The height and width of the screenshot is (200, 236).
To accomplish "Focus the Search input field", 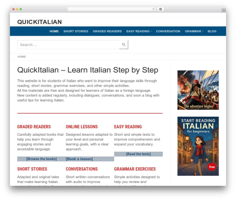I will pyautogui.click(x=68, y=44).
